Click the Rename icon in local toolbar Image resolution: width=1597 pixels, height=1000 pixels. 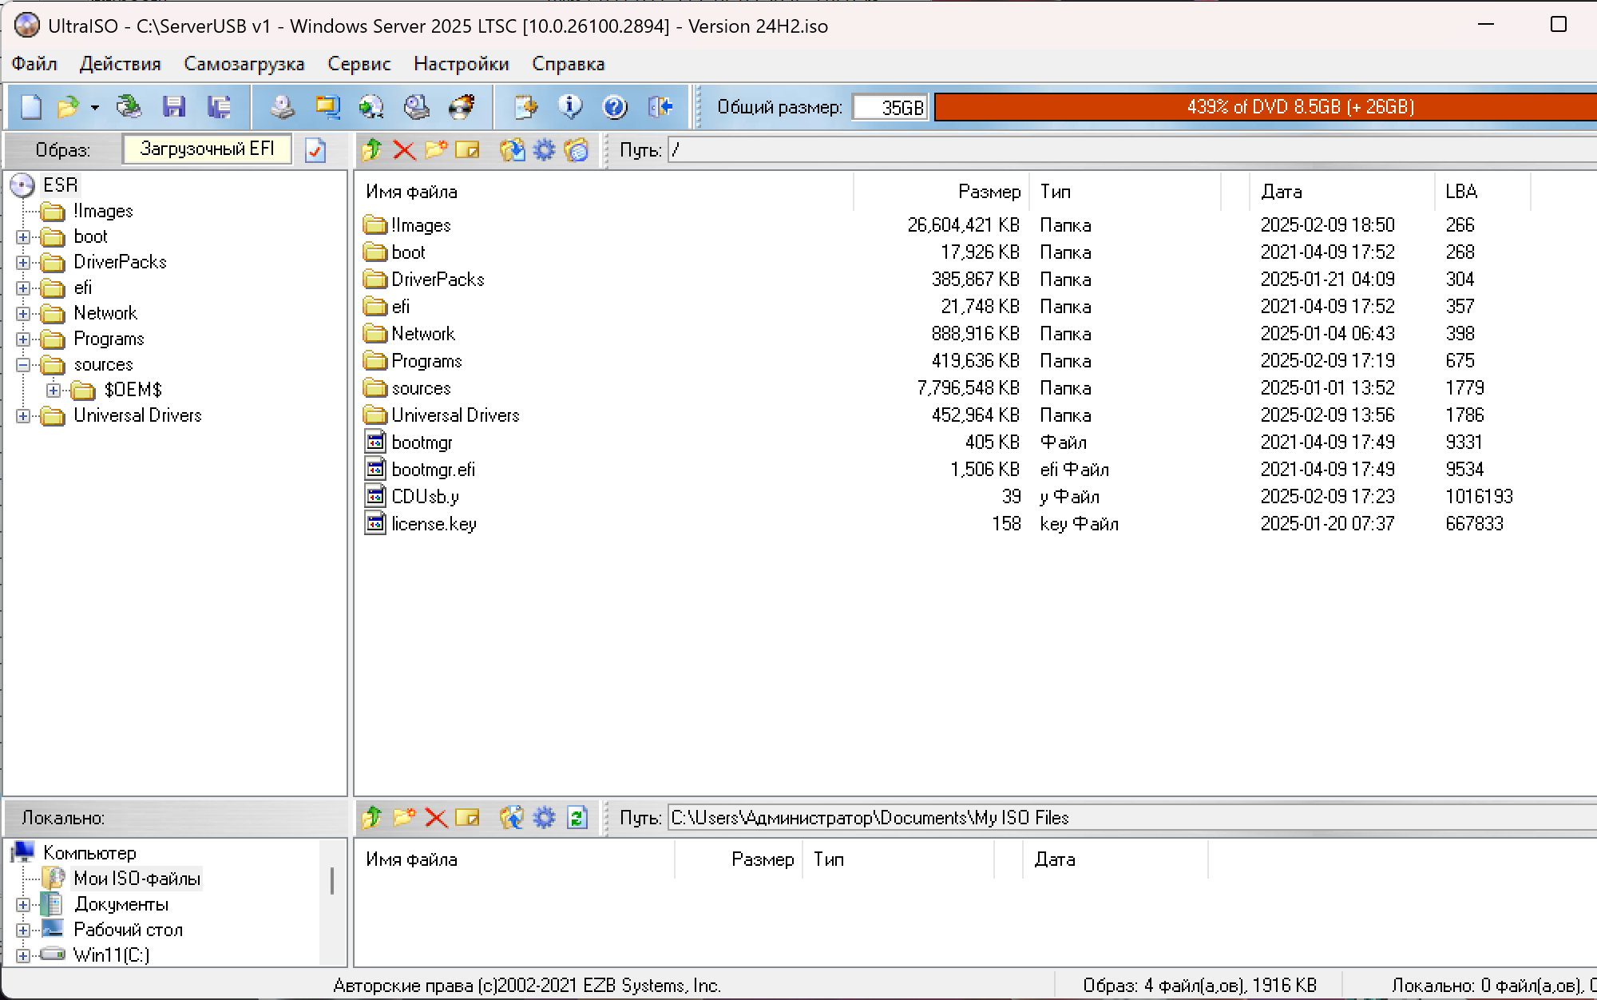(x=467, y=818)
